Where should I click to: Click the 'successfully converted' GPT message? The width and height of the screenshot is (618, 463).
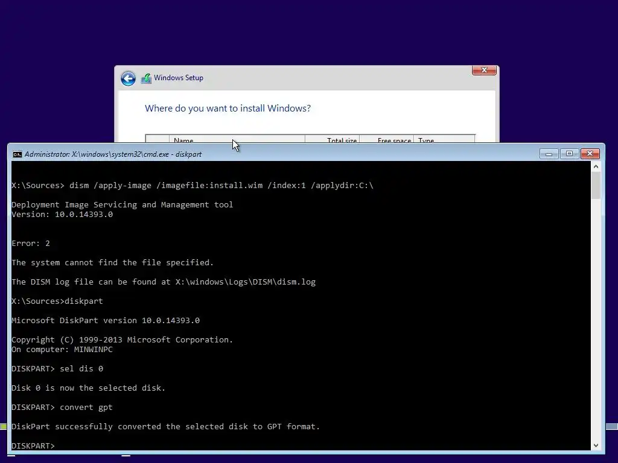point(165,426)
